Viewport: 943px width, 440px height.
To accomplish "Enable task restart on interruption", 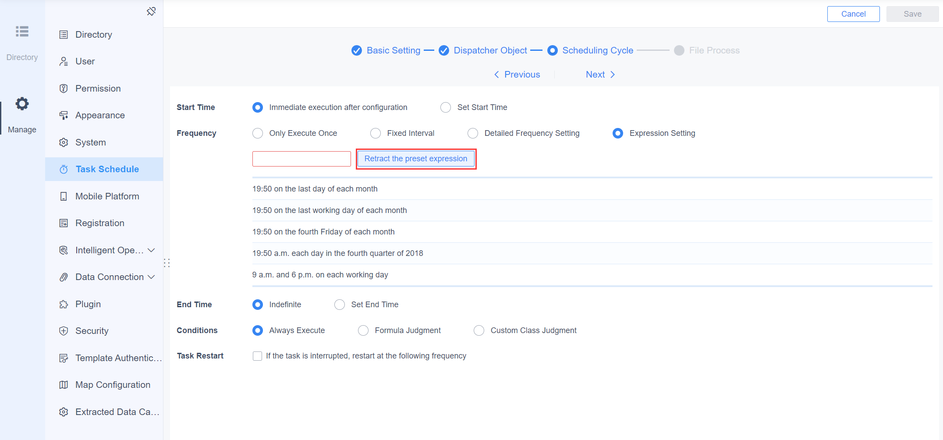I will click(257, 356).
